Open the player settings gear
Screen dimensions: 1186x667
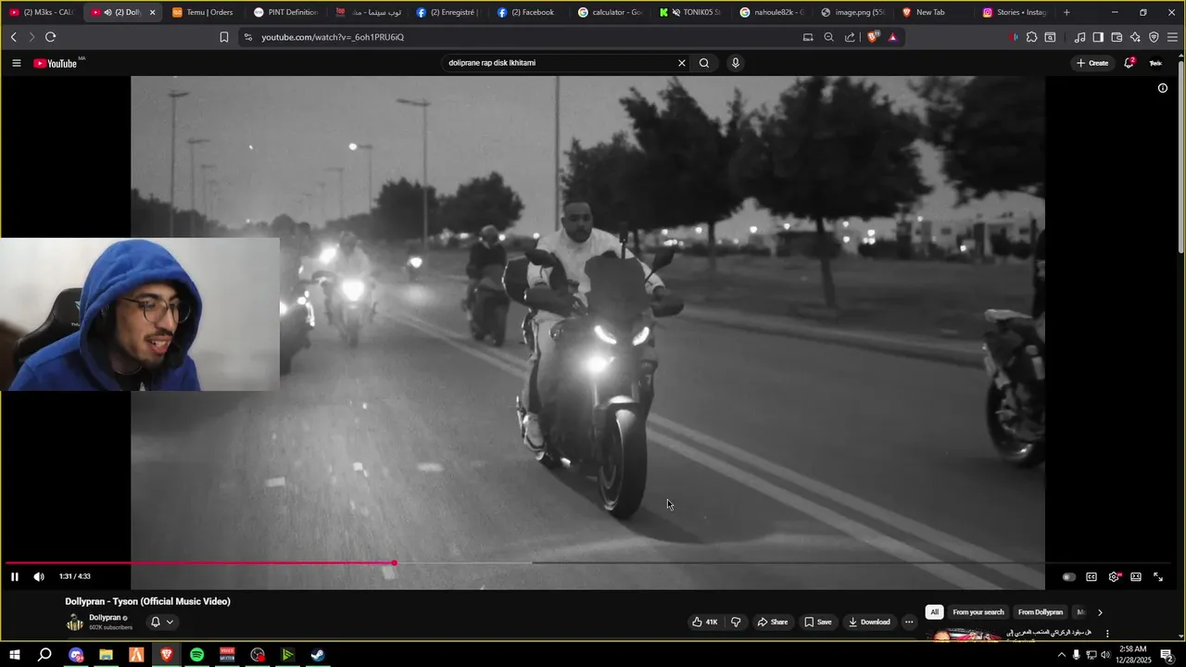pyautogui.click(x=1114, y=577)
